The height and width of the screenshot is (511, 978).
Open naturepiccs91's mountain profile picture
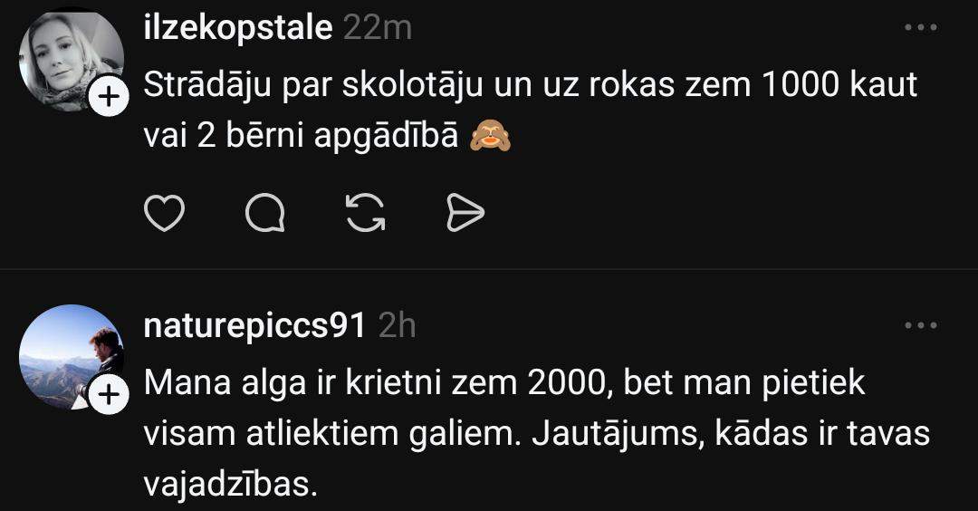72,357
